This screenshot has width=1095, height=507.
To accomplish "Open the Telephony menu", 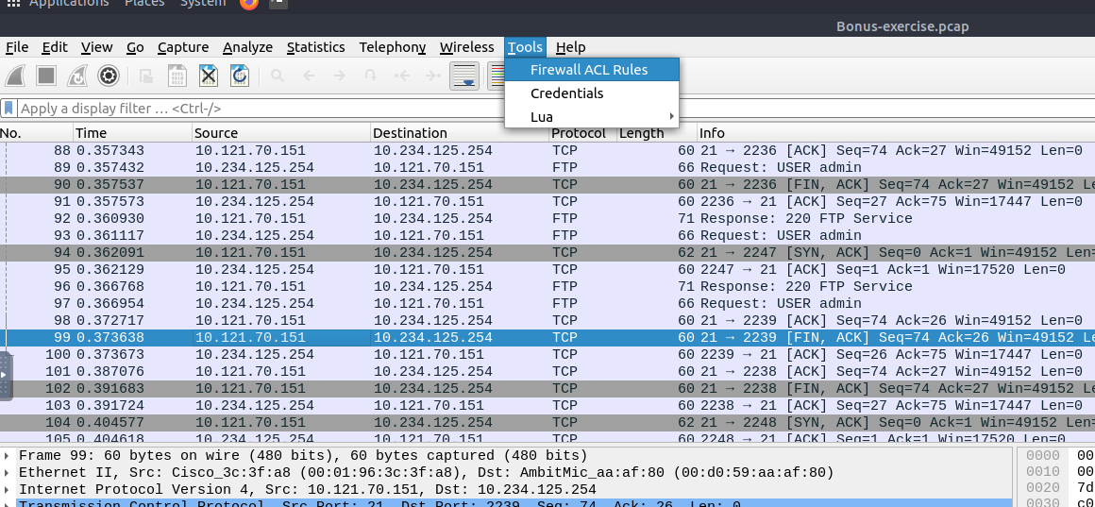I will click(392, 47).
